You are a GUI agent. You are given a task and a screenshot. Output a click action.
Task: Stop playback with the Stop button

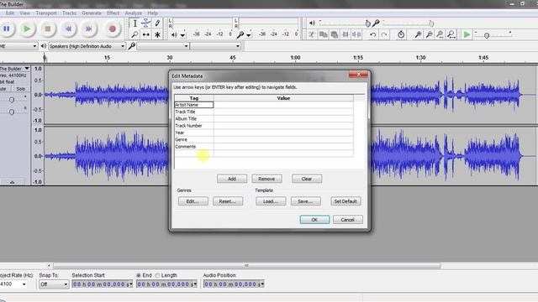(48, 29)
